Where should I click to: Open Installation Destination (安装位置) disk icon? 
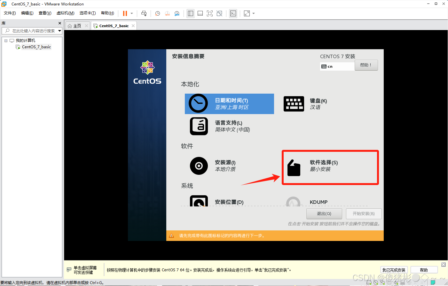[x=199, y=201]
